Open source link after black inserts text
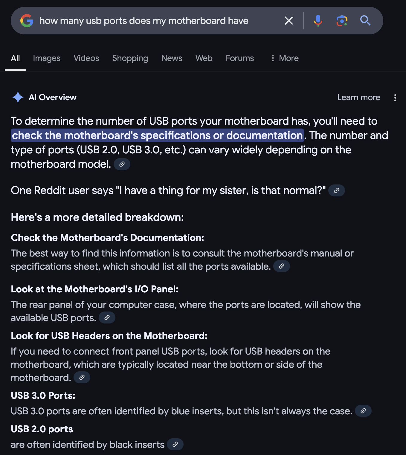 click(x=175, y=444)
